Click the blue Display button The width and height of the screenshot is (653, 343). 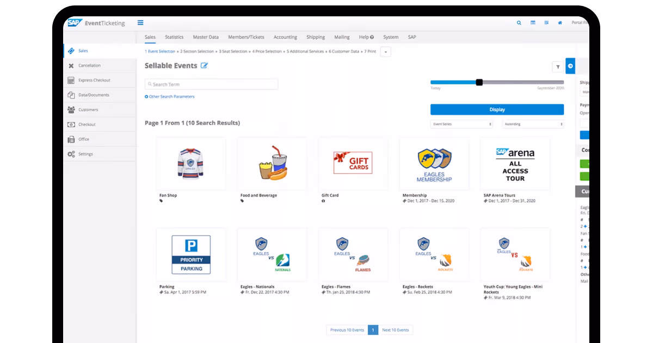tap(497, 109)
